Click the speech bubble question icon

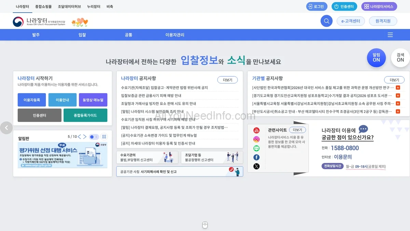pos(363,129)
